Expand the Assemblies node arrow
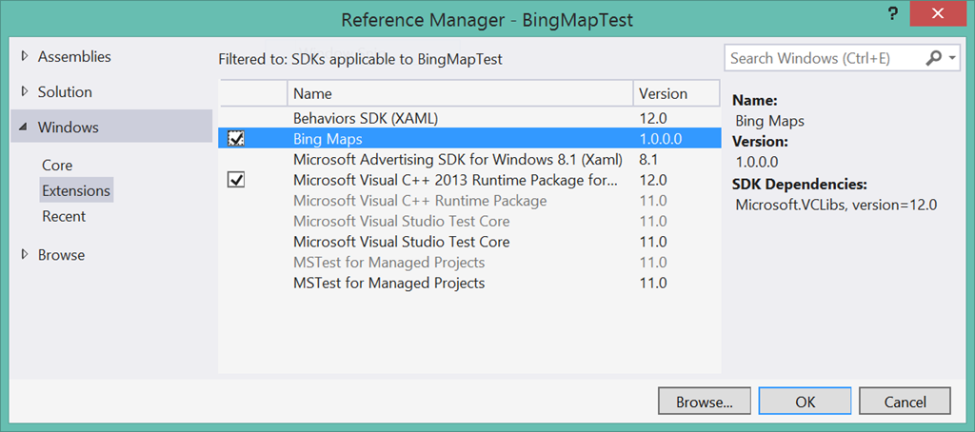The width and height of the screenshot is (975, 432). click(x=25, y=56)
